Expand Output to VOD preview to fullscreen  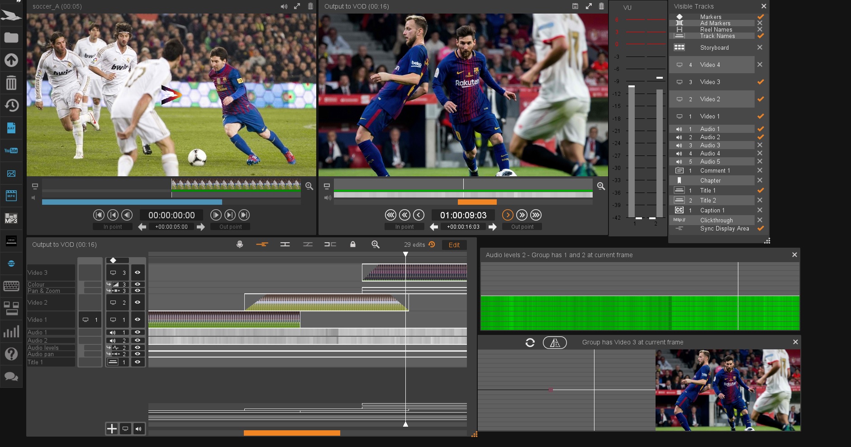tap(589, 6)
